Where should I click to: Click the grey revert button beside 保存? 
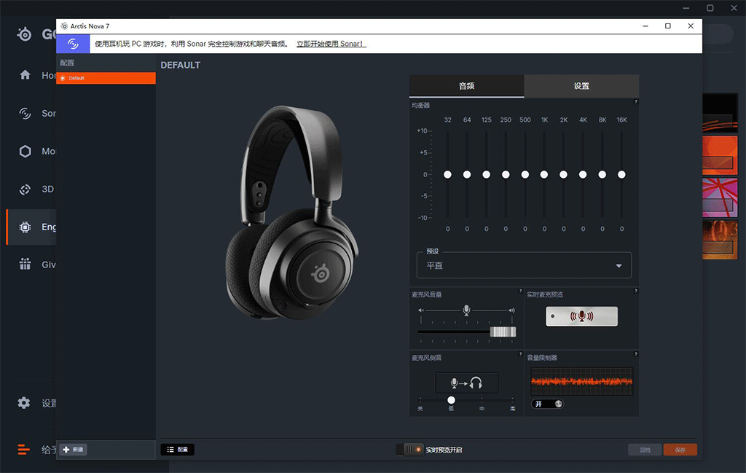[x=645, y=450]
